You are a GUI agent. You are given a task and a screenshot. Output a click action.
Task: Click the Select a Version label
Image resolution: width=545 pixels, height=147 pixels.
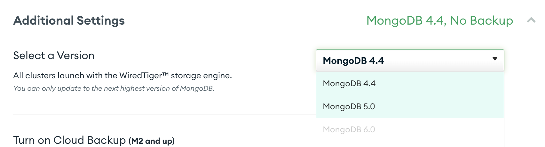point(54,56)
